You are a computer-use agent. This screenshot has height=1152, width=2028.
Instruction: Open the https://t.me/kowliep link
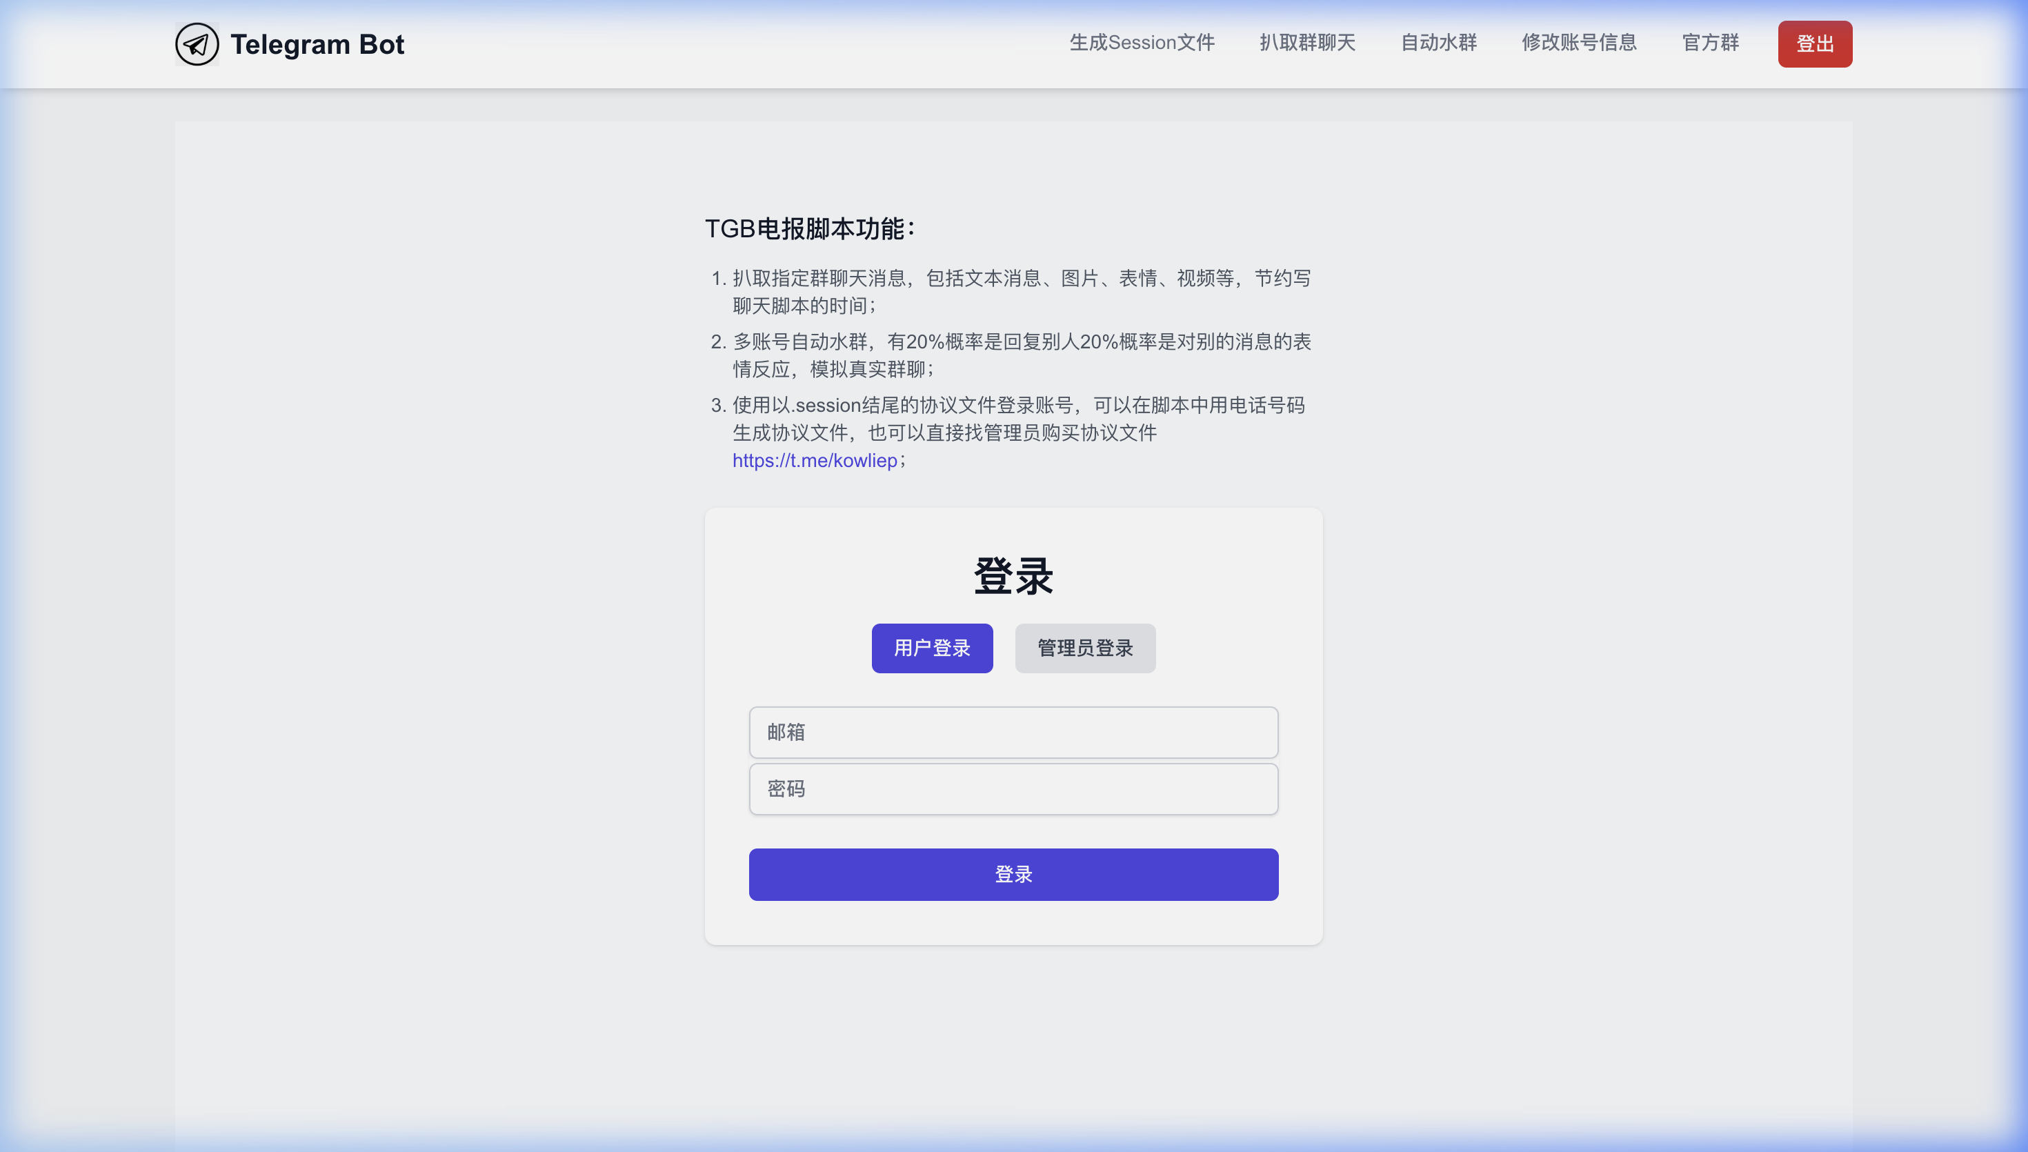click(813, 461)
